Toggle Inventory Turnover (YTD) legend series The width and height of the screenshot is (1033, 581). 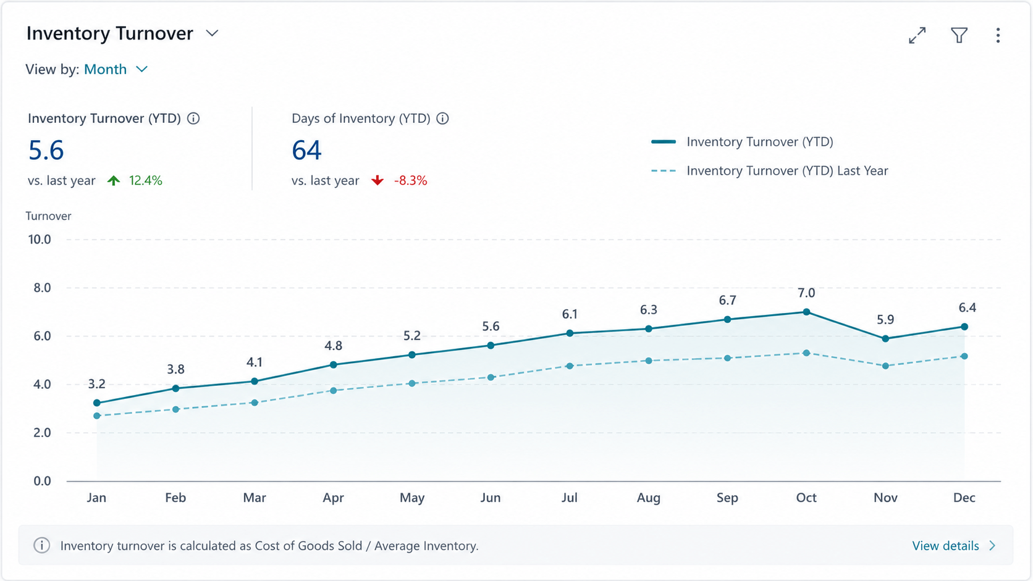[x=742, y=142]
